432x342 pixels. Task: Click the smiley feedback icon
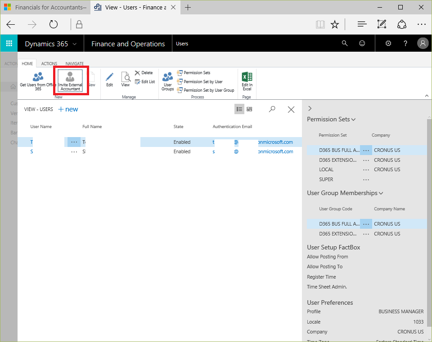(362, 43)
